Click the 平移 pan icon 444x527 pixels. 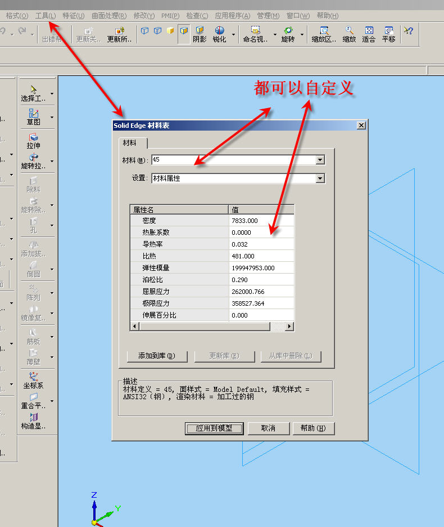388,34
